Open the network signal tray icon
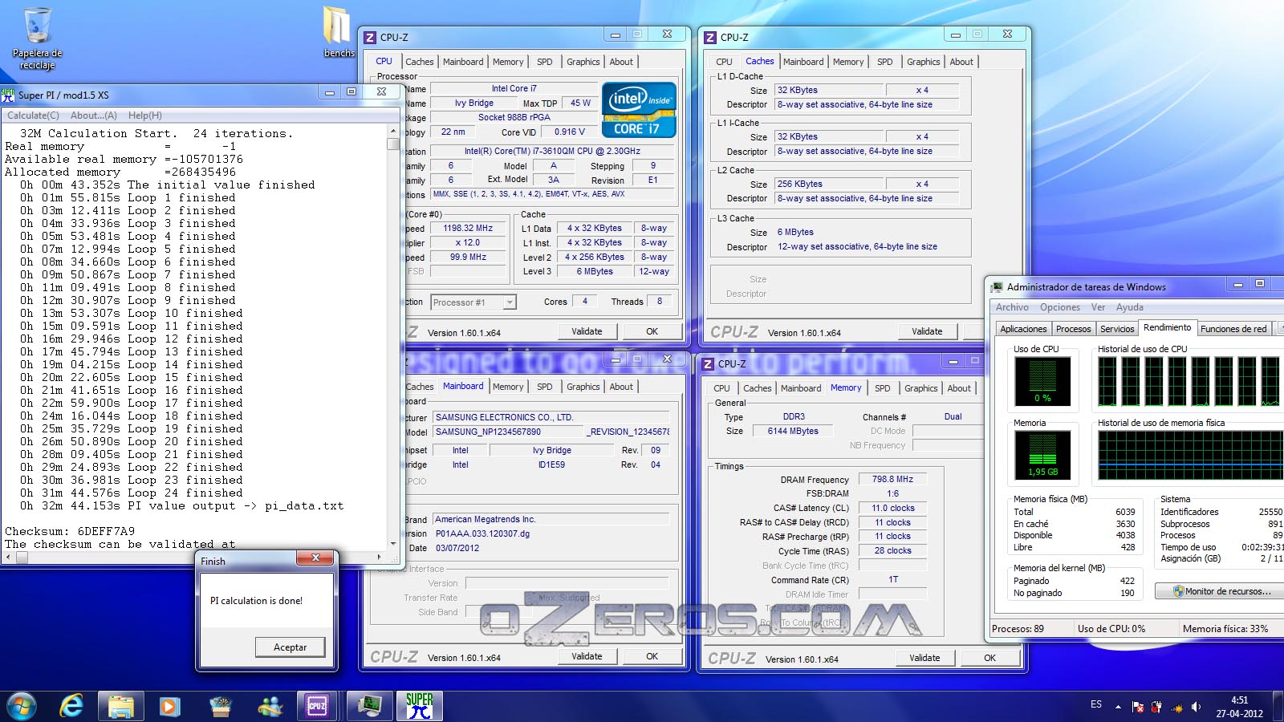The image size is (1284, 722). [1176, 707]
